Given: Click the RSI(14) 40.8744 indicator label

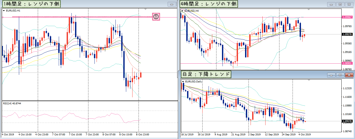Looking at the screenshot, I should [12, 104].
